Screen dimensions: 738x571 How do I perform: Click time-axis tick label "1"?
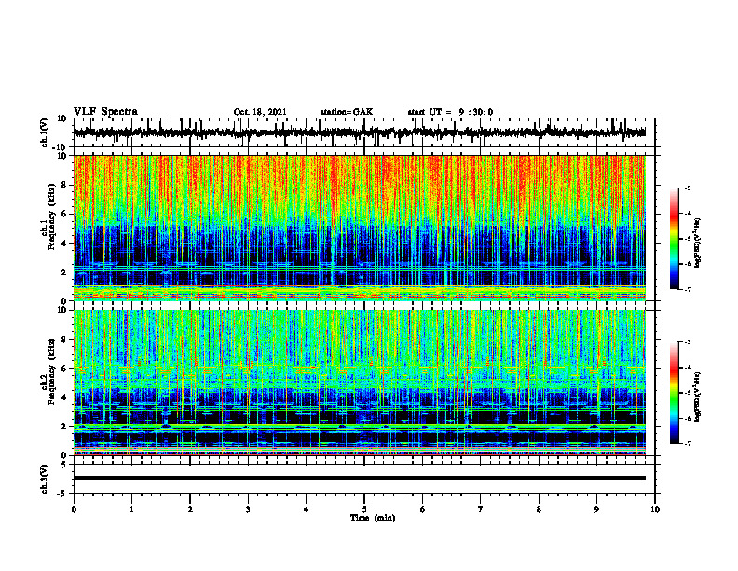[x=131, y=509]
